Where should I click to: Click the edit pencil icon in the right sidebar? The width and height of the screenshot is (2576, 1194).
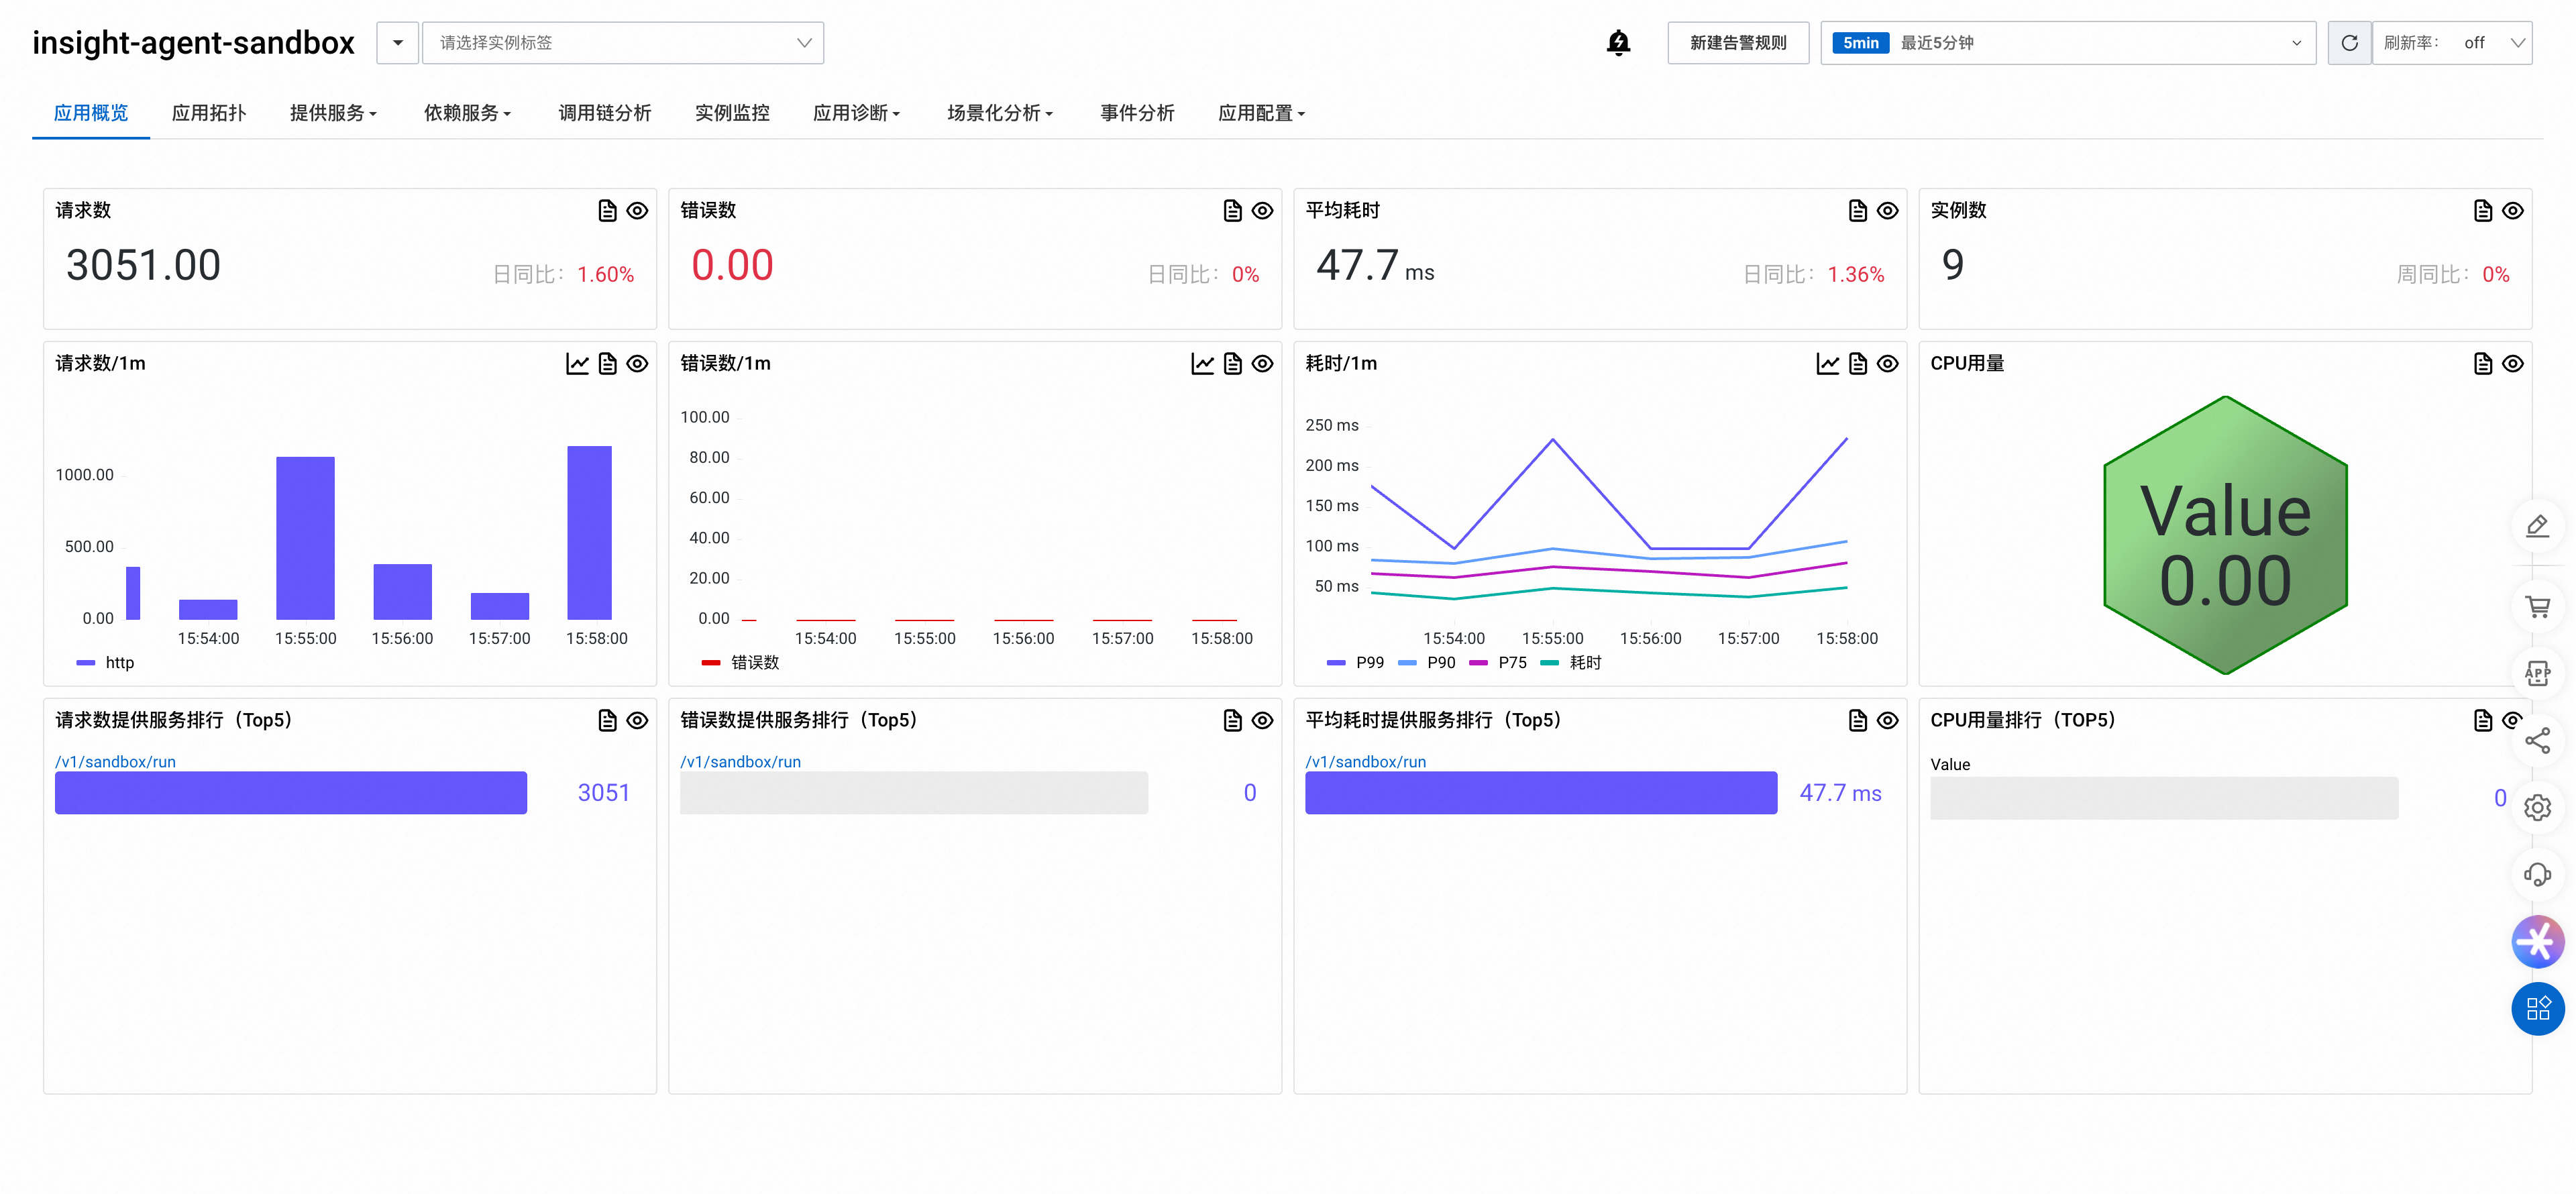(2536, 526)
